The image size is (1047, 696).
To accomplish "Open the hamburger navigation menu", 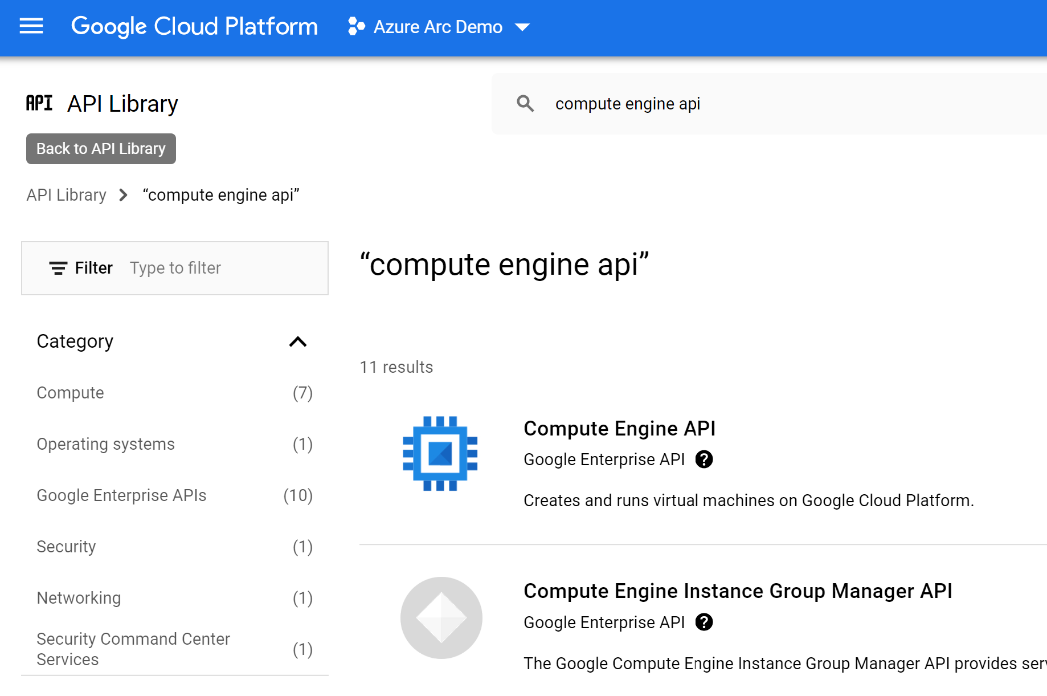I will coord(31,26).
